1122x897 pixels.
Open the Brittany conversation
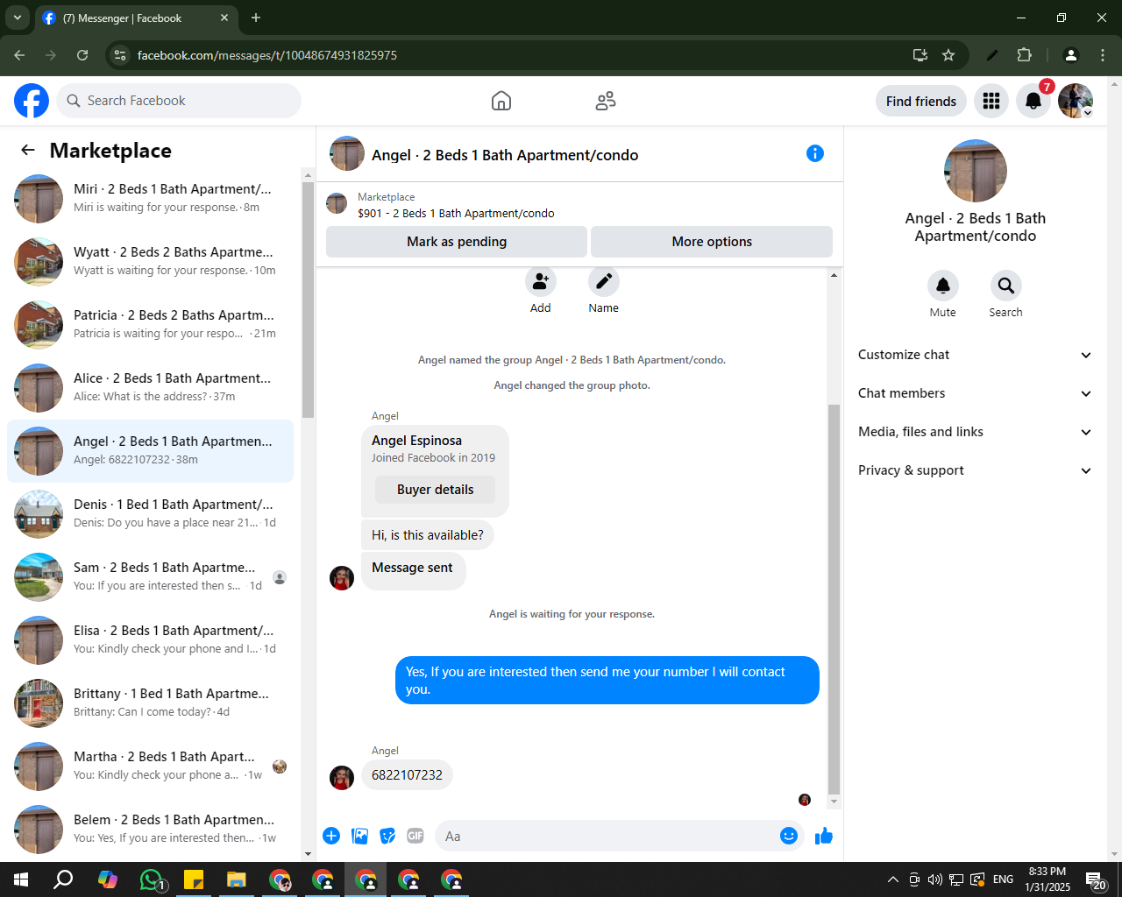[150, 703]
